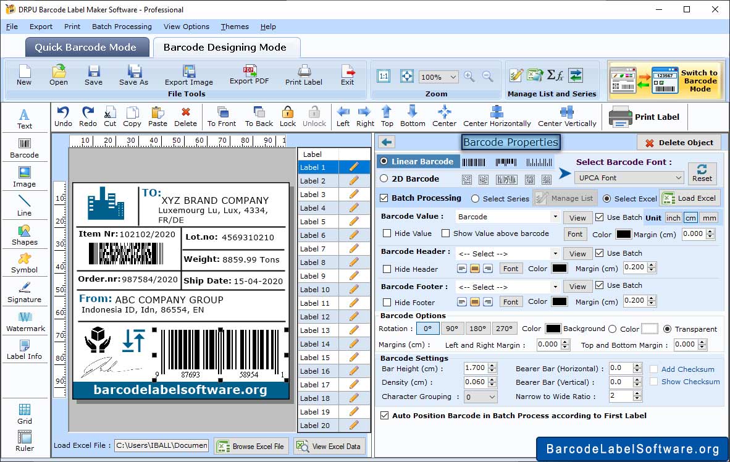
Task: Uncheck the Batch Processing checkbox
Action: coord(384,198)
